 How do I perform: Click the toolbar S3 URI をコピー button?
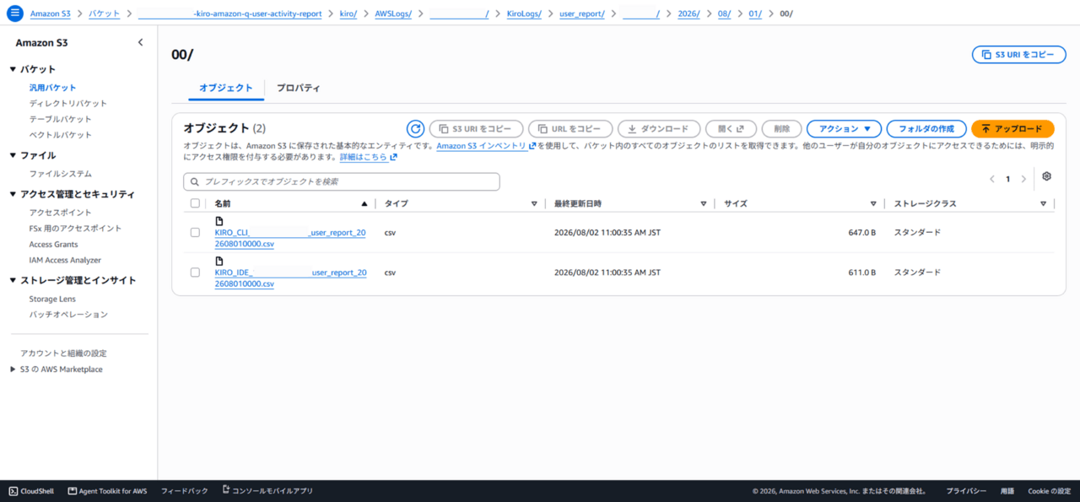(476, 129)
